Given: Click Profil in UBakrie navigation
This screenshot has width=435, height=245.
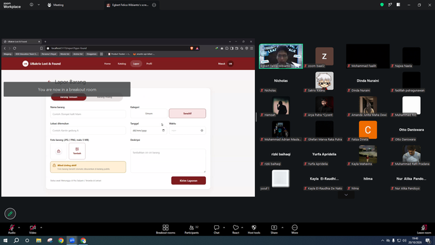Looking at the screenshot, I should 149,63.
